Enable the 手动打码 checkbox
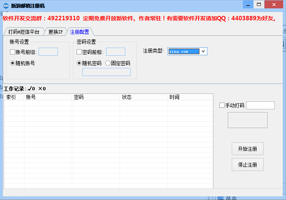This screenshot has width=286, height=200. click(222, 105)
